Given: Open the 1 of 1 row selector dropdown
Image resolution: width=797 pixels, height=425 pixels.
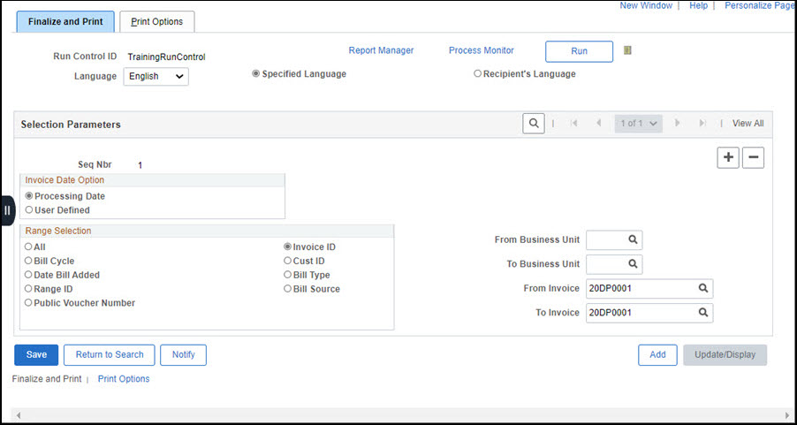Looking at the screenshot, I should pyautogui.click(x=638, y=124).
